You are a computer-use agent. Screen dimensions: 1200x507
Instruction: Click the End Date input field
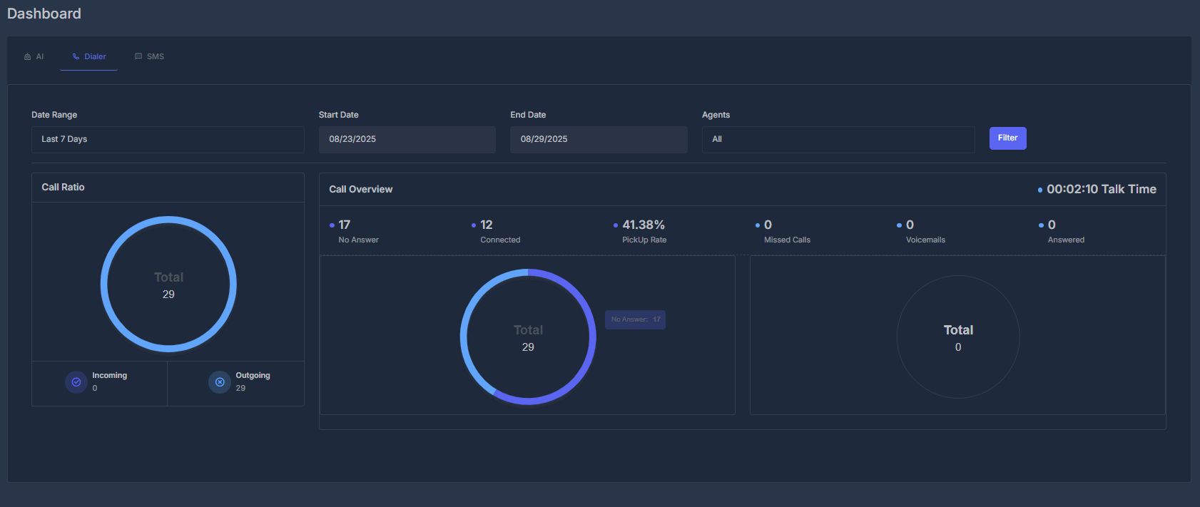[599, 139]
